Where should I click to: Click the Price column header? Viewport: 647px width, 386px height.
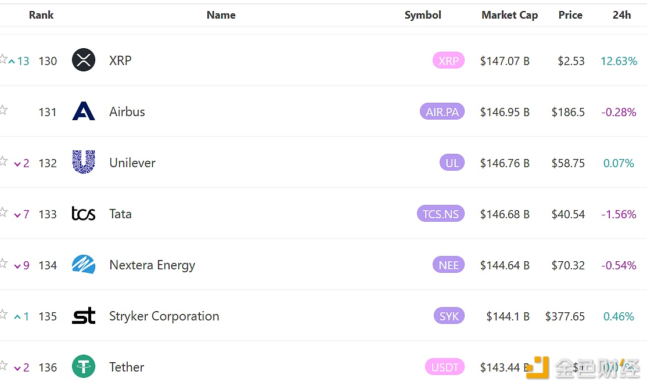coord(570,15)
